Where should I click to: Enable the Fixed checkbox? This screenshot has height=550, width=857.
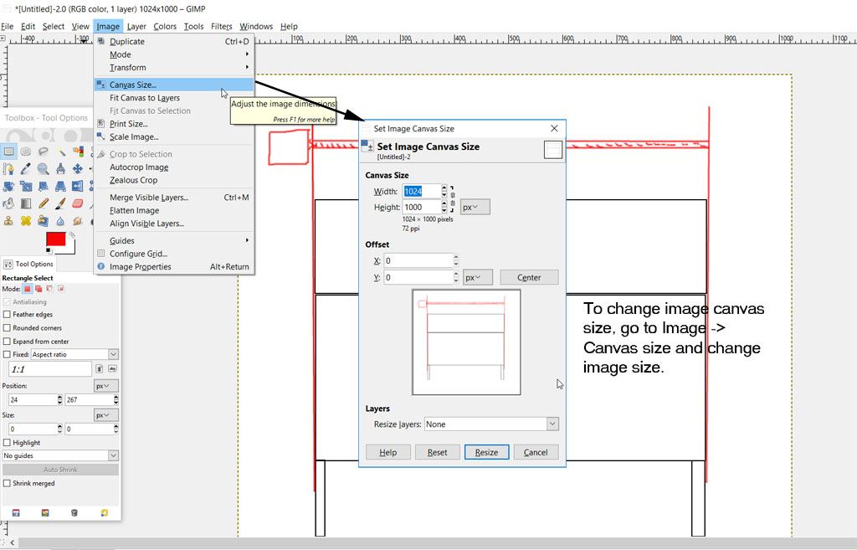click(x=7, y=354)
